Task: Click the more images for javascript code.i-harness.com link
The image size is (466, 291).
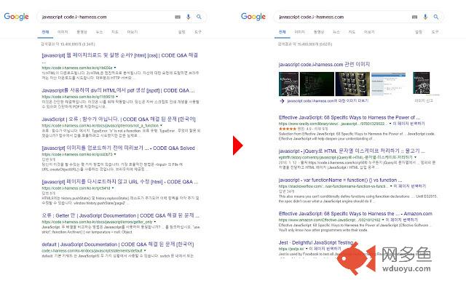Action: pyautogui.click(x=328, y=101)
